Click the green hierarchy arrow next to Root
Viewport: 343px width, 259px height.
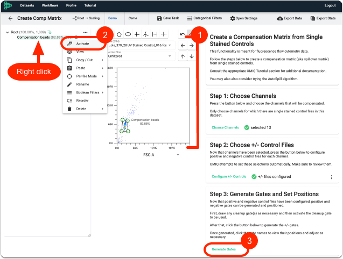tap(50, 32)
